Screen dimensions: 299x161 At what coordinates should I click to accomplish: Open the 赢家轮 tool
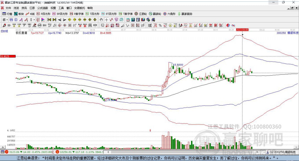point(155,14)
